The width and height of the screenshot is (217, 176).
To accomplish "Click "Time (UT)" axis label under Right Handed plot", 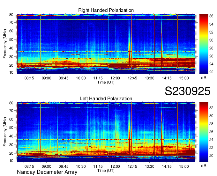I will tap(106, 82).
